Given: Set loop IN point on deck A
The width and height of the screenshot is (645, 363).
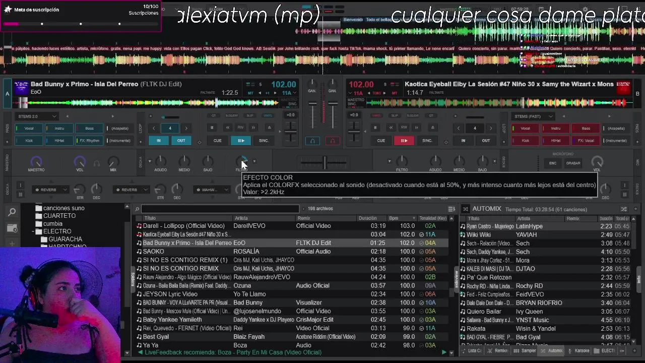Looking at the screenshot, I should coord(158,141).
